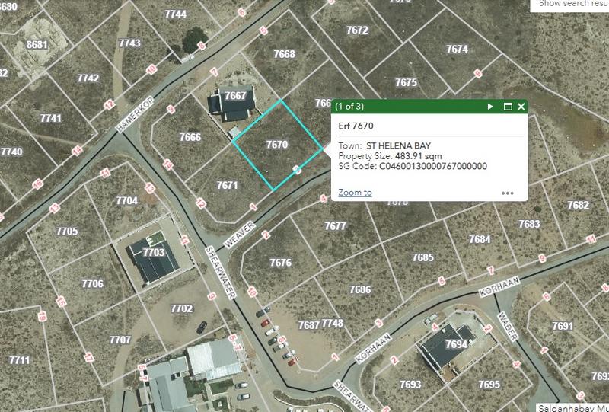Select parcel 7702 label
609x412 pixels.
tap(182, 308)
